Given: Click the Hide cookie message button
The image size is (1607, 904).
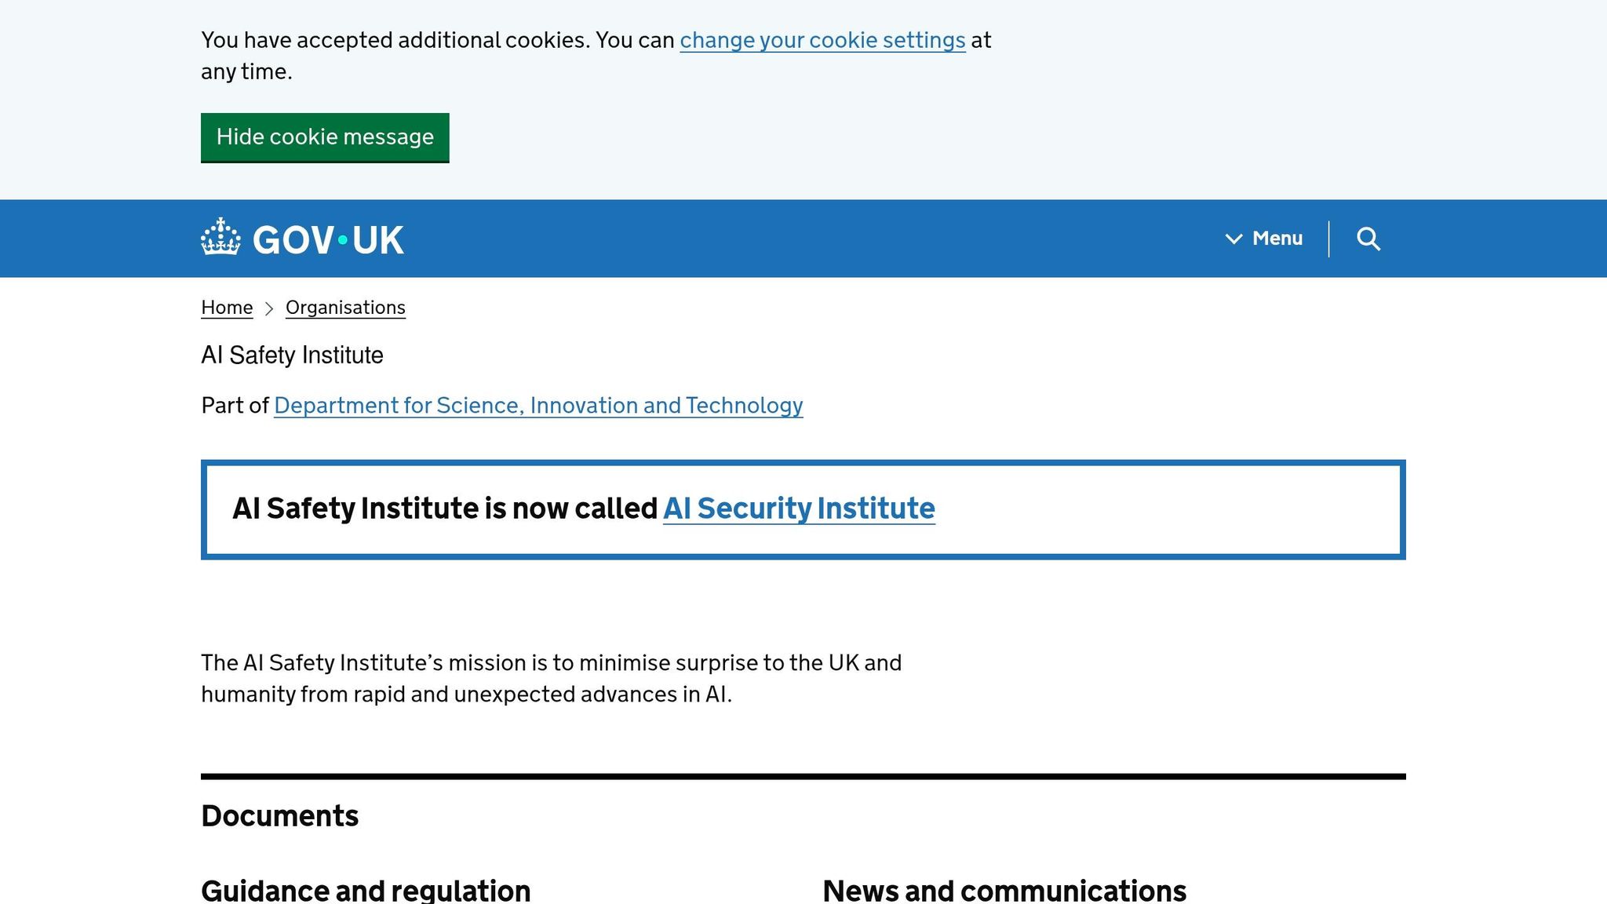Looking at the screenshot, I should 325,137.
